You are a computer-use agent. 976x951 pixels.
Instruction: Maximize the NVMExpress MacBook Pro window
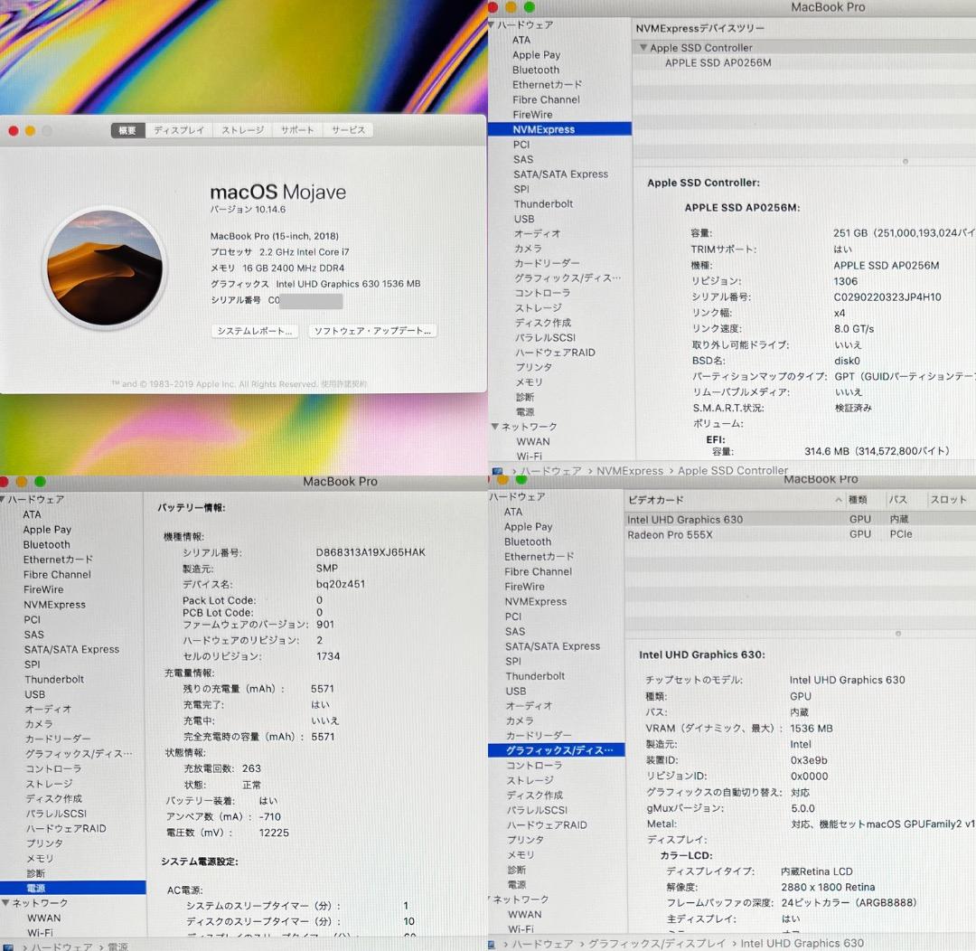click(x=529, y=7)
